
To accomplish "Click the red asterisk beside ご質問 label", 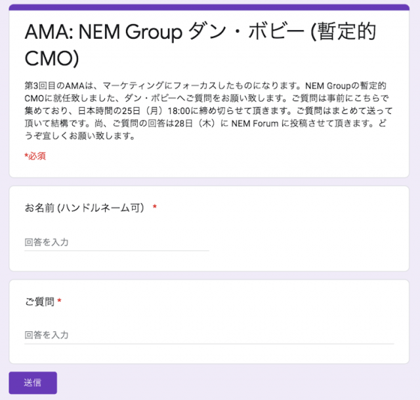I will (60, 301).
